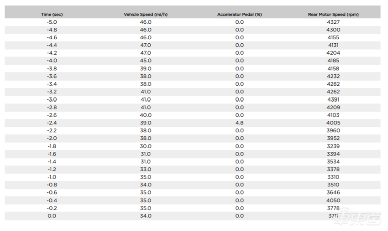This screenshot has height=231, width=388.
Task: Click the 33.0 vehicle speed value
Action: [145, 169]
